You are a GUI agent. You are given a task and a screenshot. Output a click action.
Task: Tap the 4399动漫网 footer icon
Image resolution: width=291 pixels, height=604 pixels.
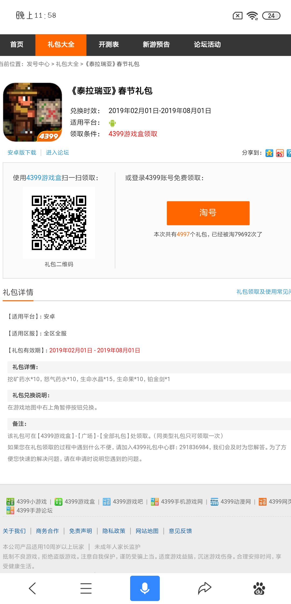tap(214, 501)
